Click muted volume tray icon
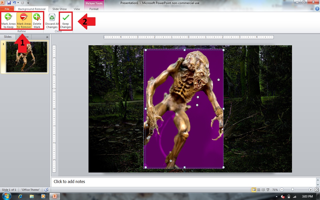The width and height of the screenshot is (320, 200). coord(283,196)
